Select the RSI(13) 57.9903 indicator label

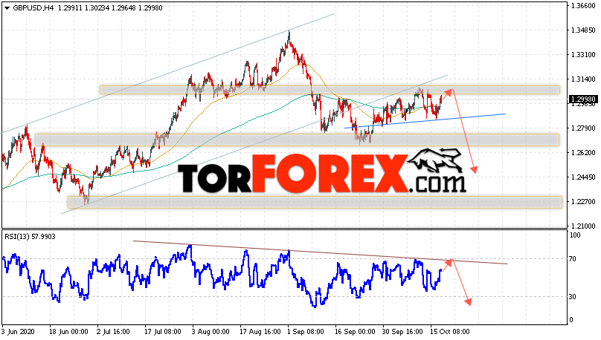[x=30, y=237]
